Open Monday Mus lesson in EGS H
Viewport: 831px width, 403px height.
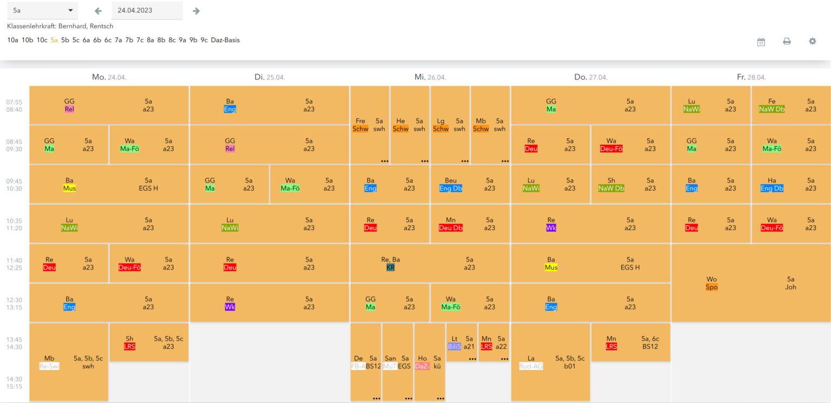coord(109,184)
